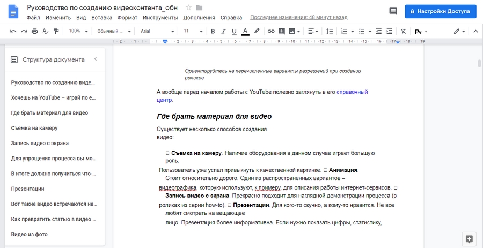Open the comment history icon
The height and width of the screenshot is (248, 483).
[393, 11]
